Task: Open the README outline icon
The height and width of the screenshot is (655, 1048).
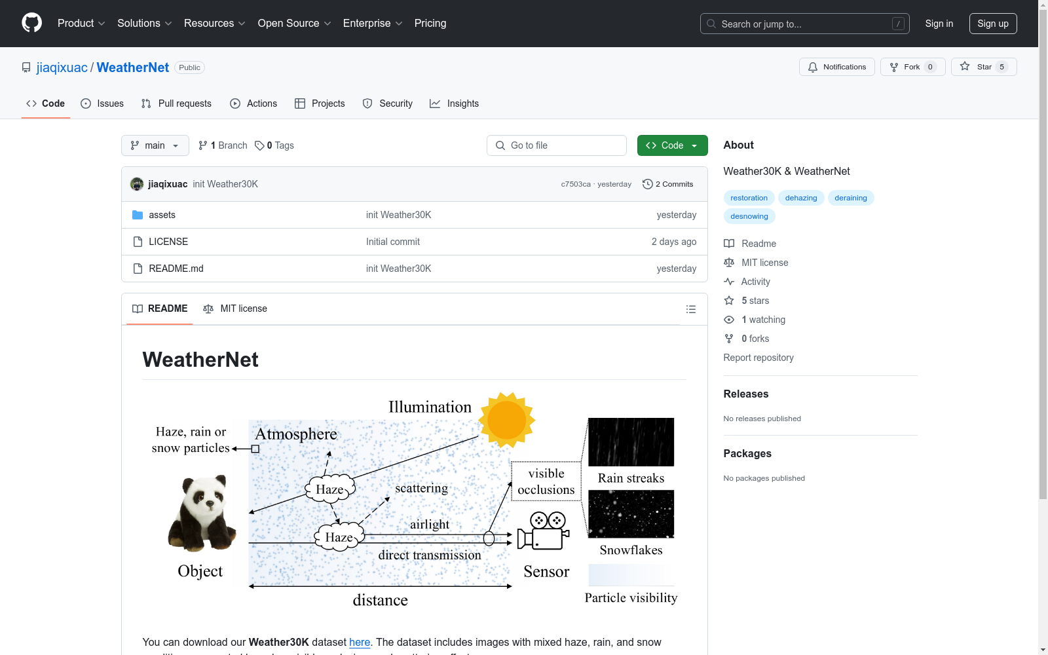Action: [x=691, y=309]
